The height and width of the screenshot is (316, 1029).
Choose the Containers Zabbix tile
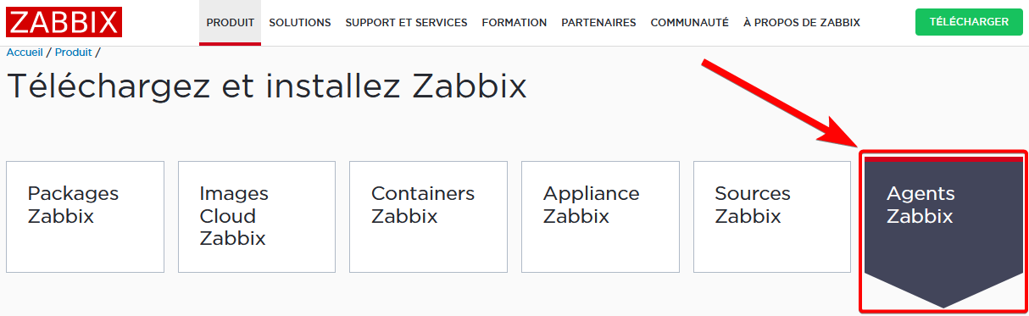428,217
